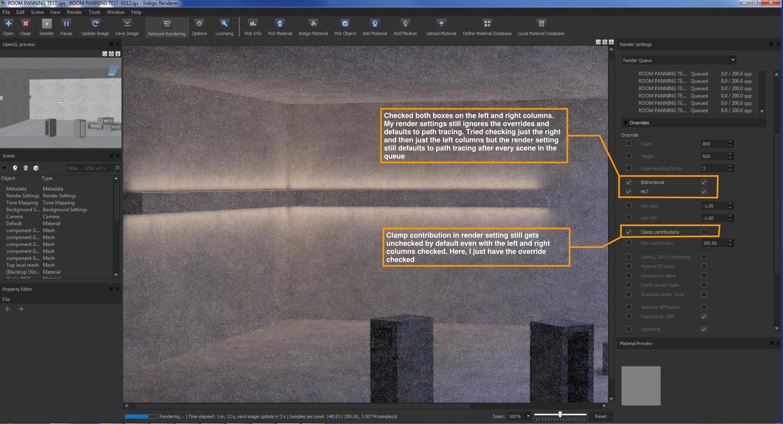Open the Tools menu
The width and height of the screenshot is (783, 424).
94,12
